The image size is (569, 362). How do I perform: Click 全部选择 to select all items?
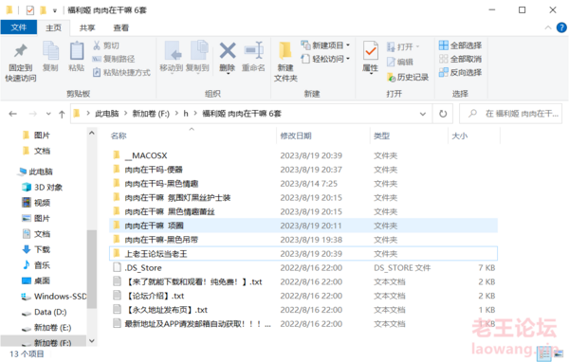460,45
